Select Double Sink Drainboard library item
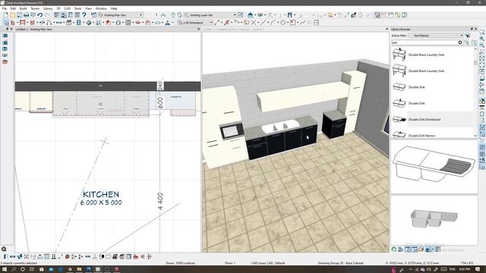486x273 pixels. pos(432,119)
